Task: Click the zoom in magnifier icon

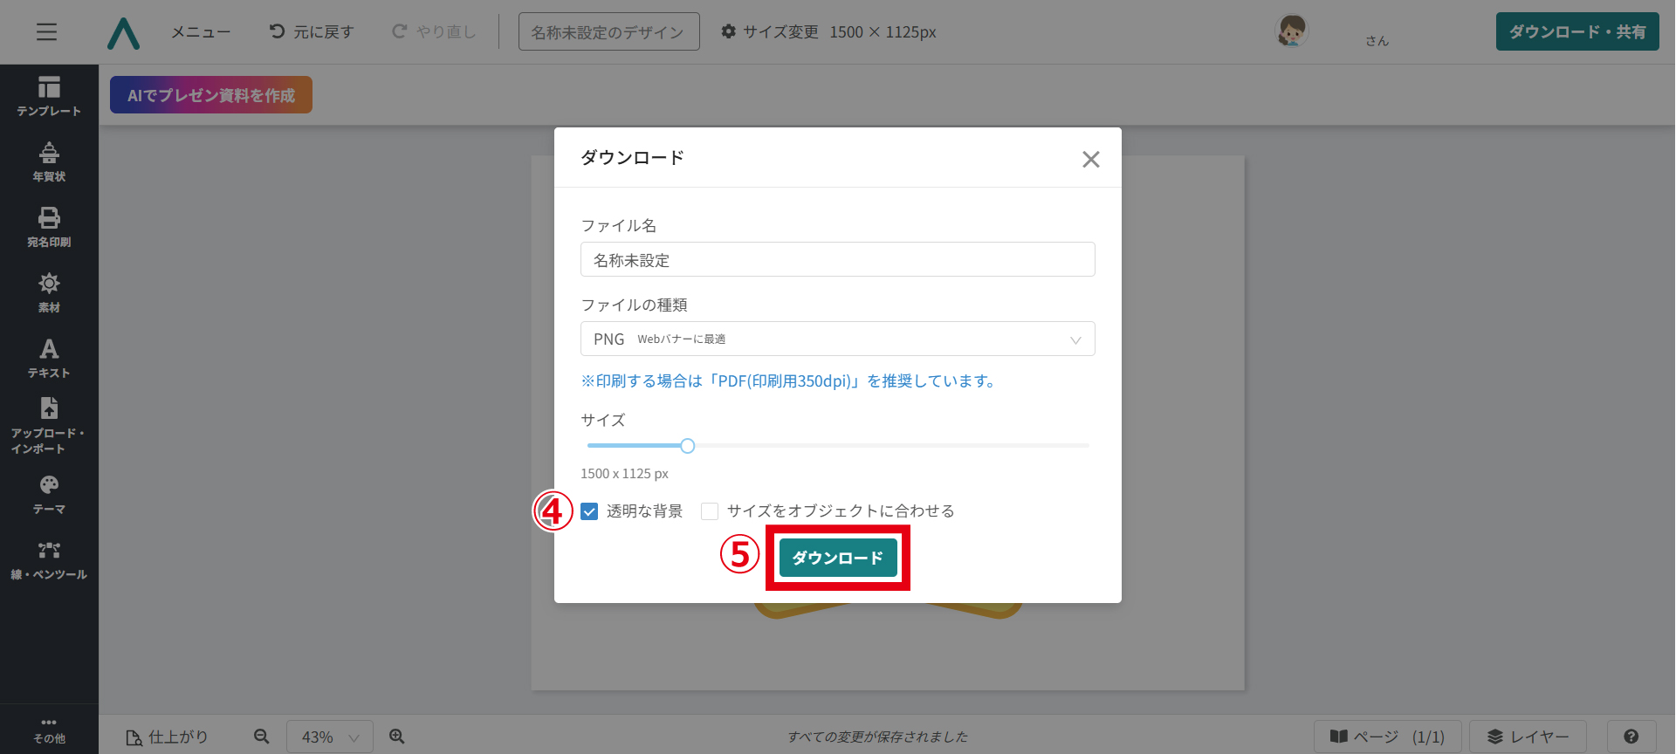Action: (x=397, y=737)
